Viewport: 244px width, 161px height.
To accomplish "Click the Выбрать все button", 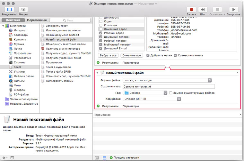I will click(108, 55).
